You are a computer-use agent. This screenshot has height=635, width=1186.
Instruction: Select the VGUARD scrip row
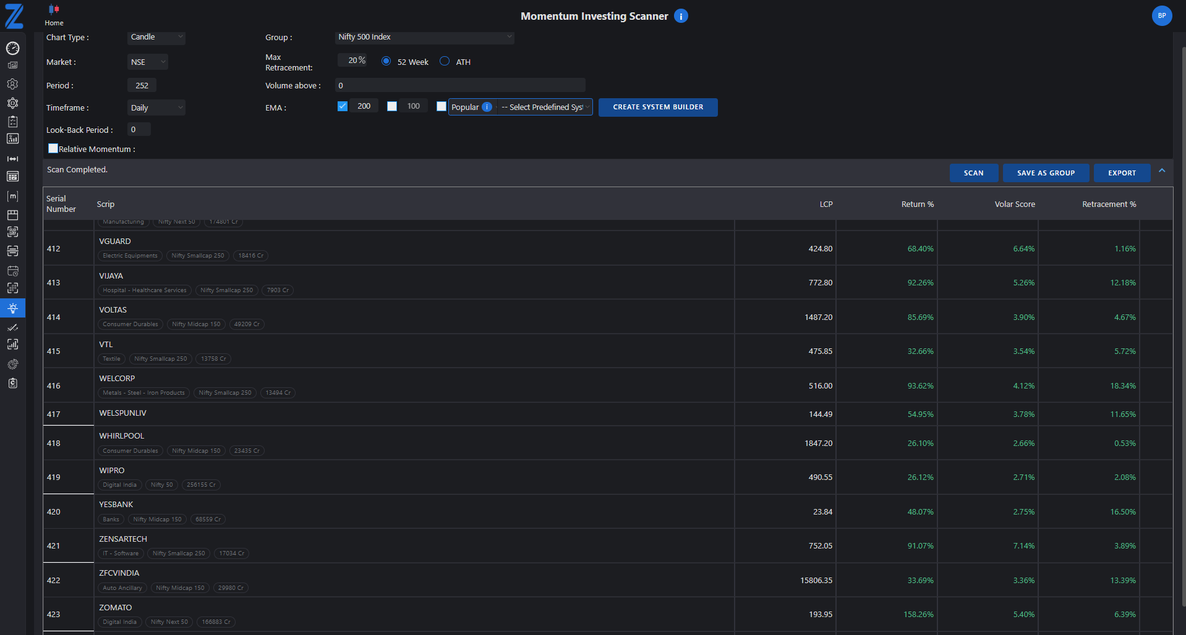click(608, 248)
